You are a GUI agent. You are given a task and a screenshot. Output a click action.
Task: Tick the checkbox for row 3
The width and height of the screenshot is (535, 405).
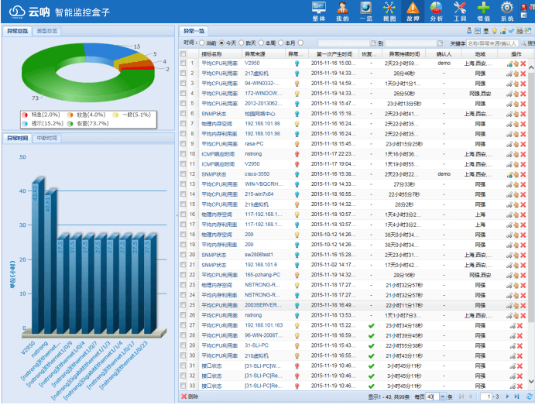point(183,83)
